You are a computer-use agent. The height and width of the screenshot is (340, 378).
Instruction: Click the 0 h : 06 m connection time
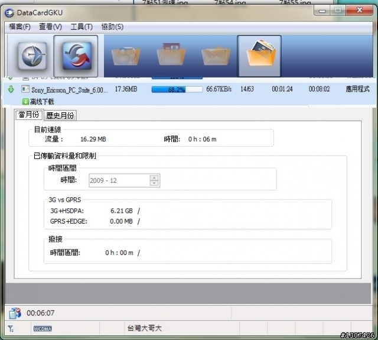click(202, 139)
